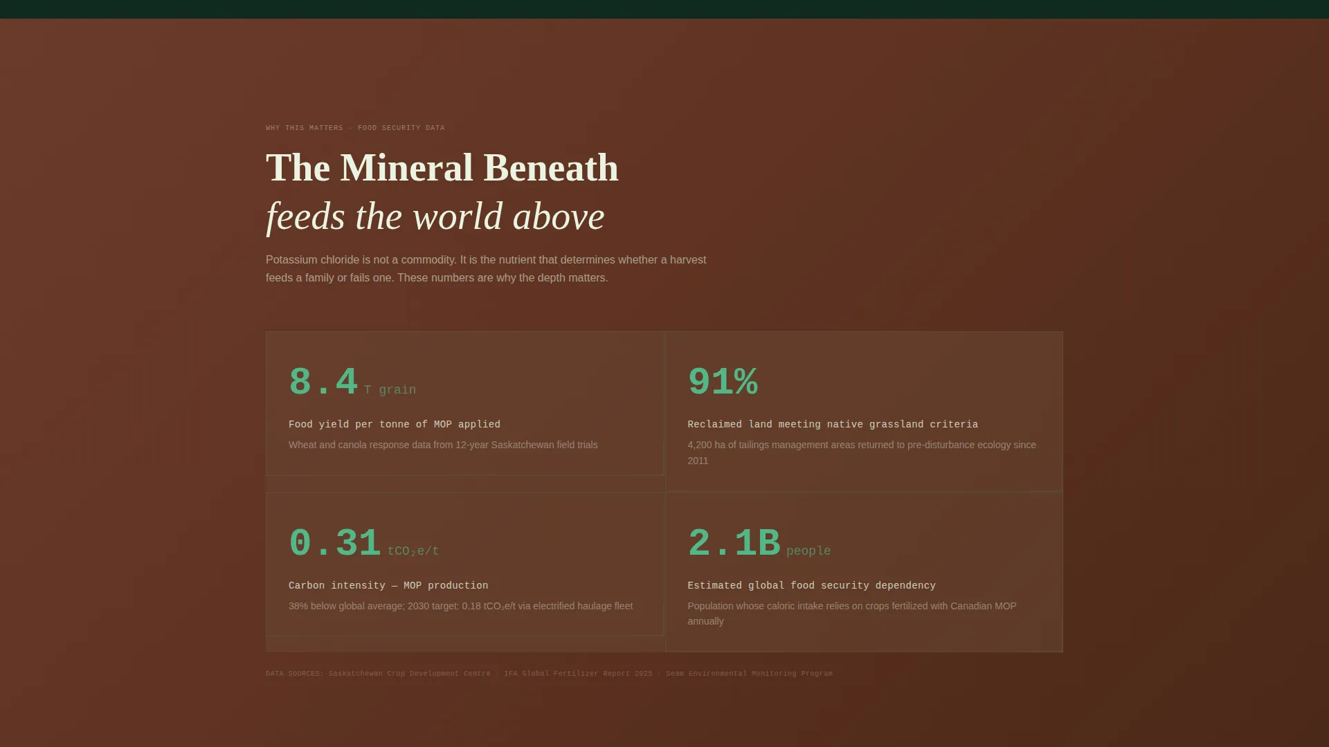Click the 'WHY THIS MATTERS · FOOD SECURITY DATA' eyebrow label
This screenshot has width=1329, height=747.
pyautogui.click(x=355, y=128)
